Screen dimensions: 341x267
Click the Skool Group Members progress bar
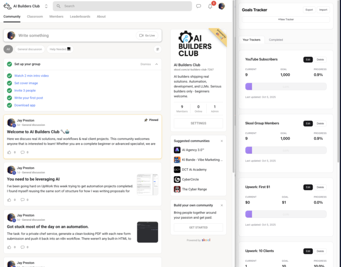pyautogui.click(x=286, y=150)
